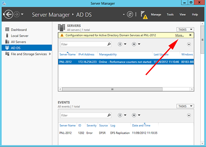Open the Servers criteria list icon
This screenshot has height=147, width=206.
tap(120, 44)
